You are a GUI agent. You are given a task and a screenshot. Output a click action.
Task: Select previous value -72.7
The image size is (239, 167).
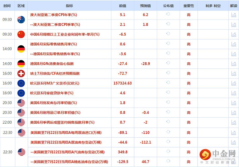pos(123,73)
